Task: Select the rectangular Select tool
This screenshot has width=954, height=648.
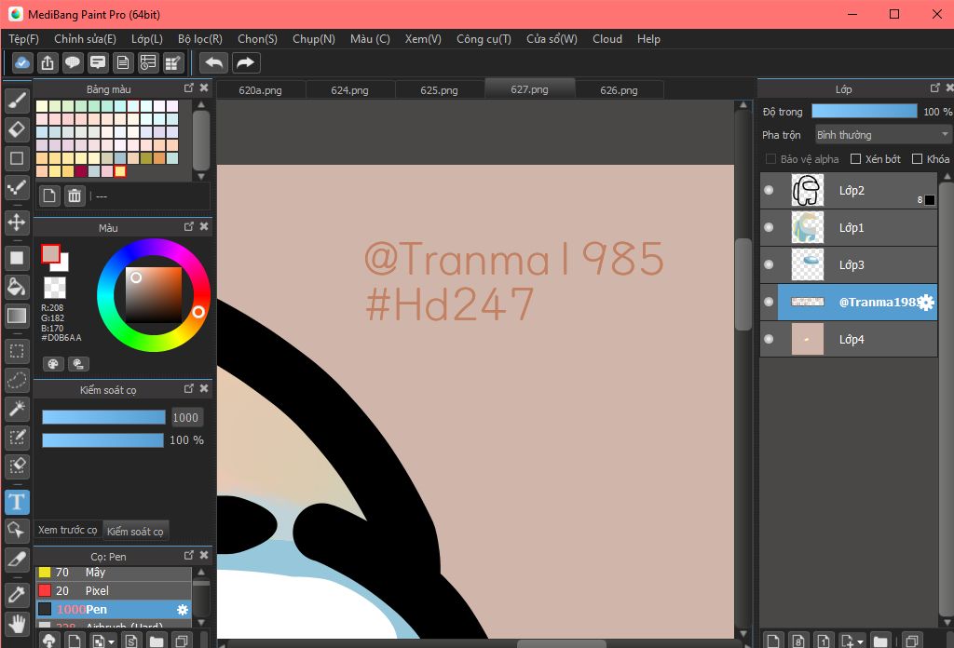Action: click(17, 351)
